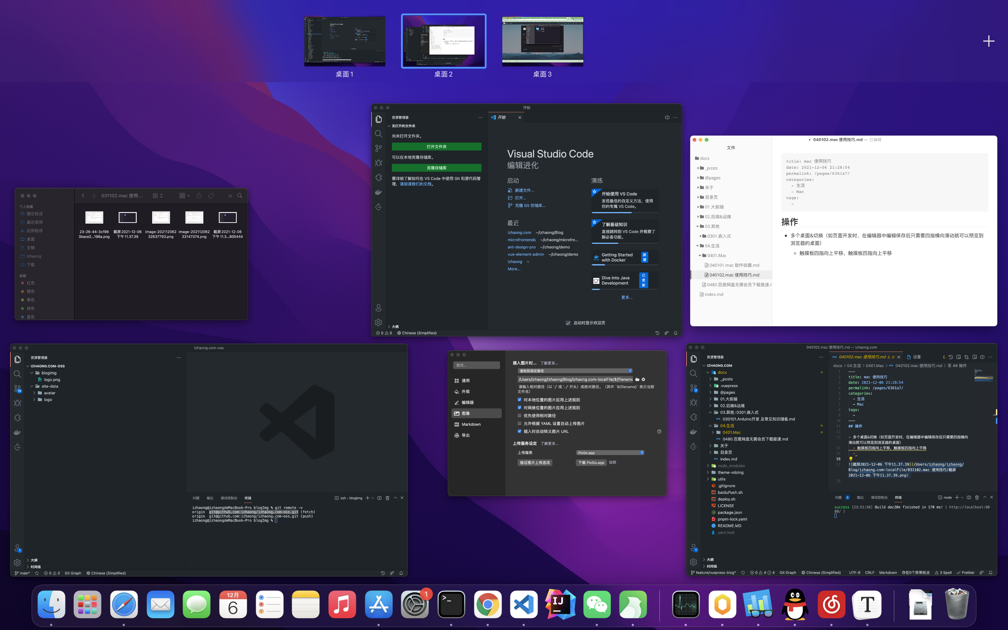The image size is (1008, 630).
Task: Open Finder window search magnifier icon
Action: point(240,195)
